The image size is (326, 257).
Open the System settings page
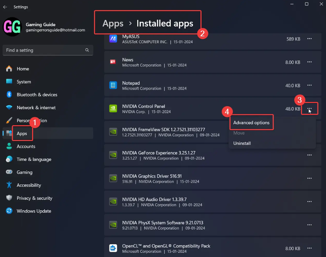pos(48,82)
